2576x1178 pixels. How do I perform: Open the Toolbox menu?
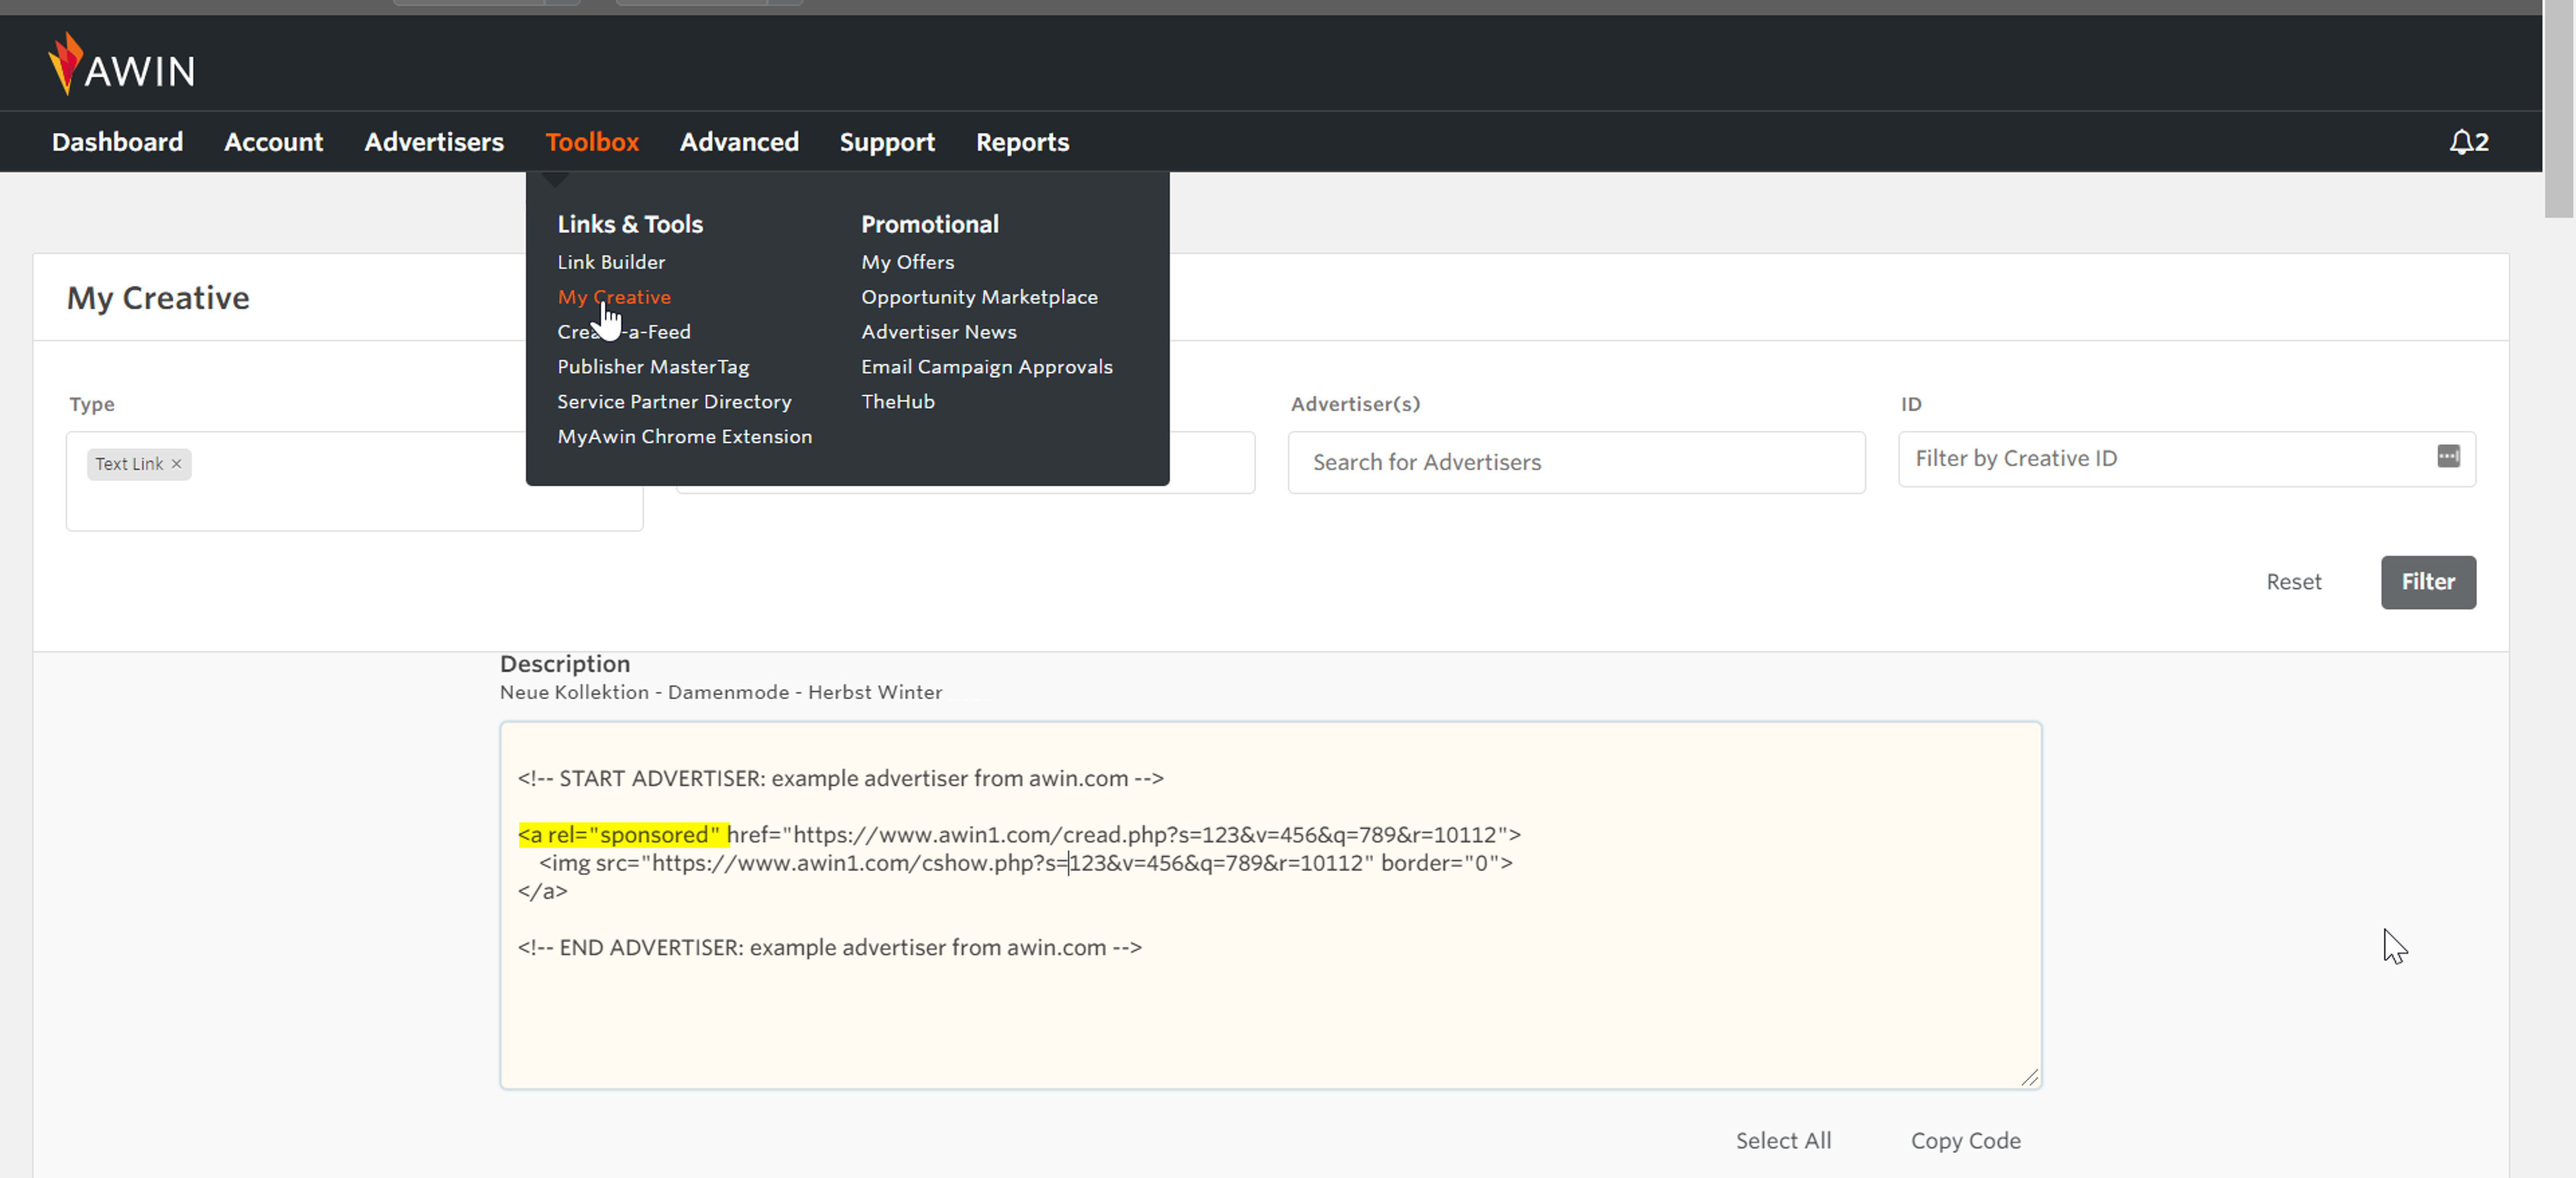[x=591, y=142]
